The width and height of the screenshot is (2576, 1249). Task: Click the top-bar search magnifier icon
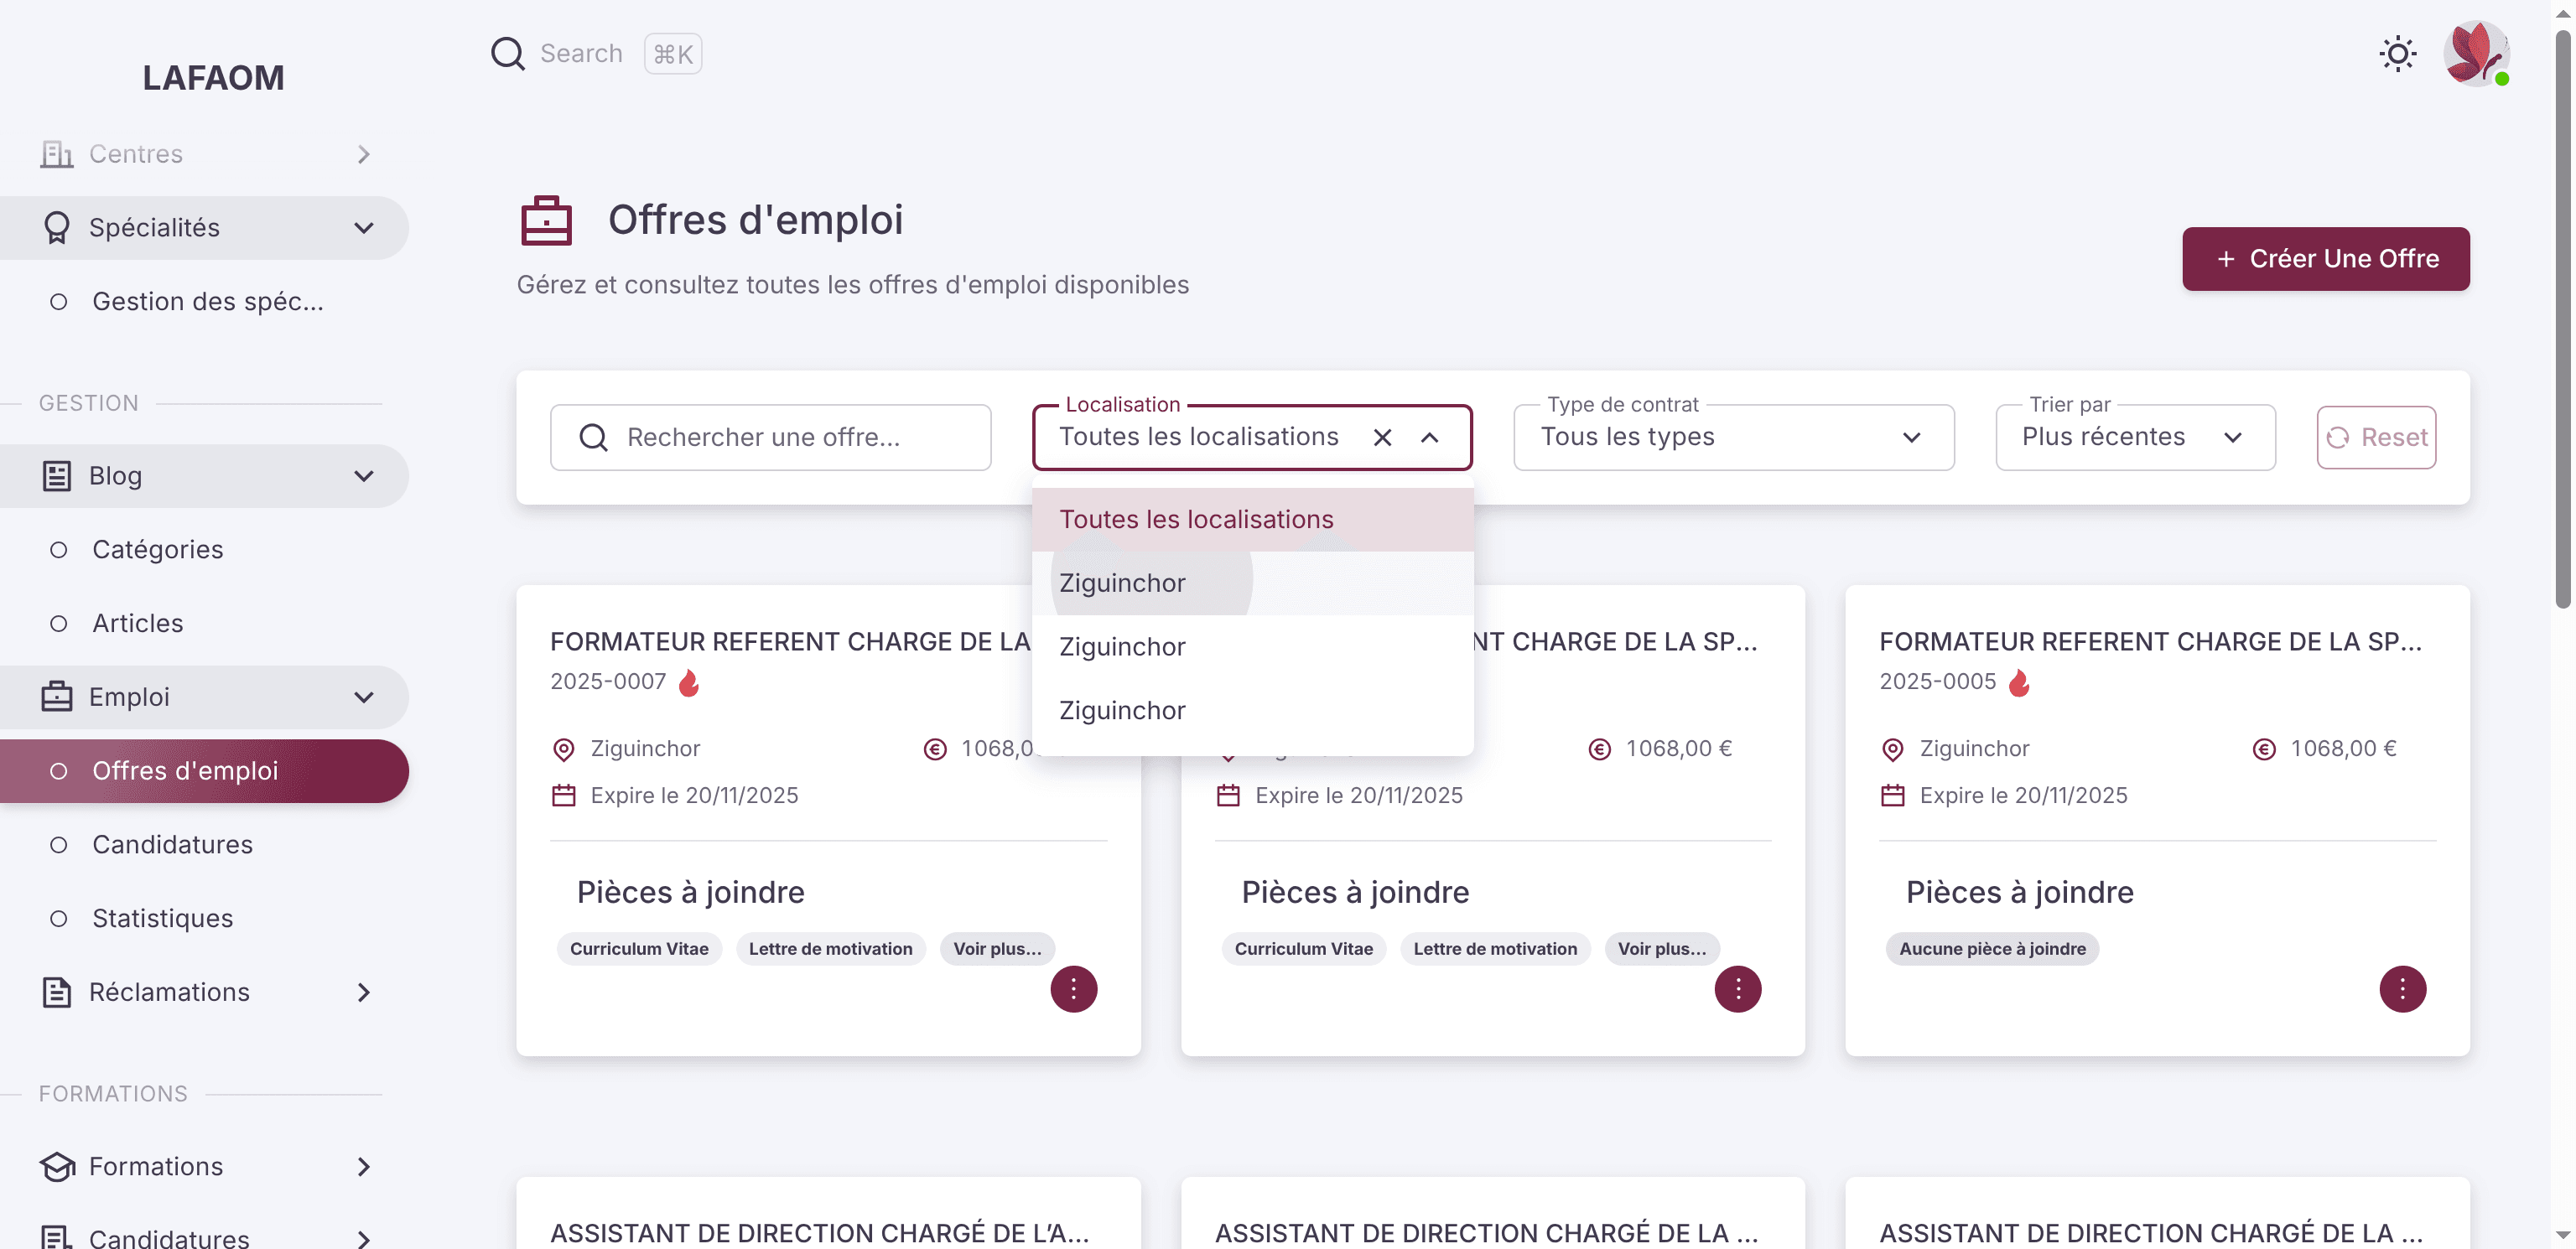(507, 54)
